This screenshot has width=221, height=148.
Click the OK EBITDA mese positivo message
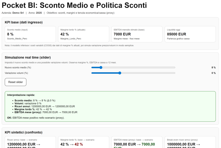(36, 118)
